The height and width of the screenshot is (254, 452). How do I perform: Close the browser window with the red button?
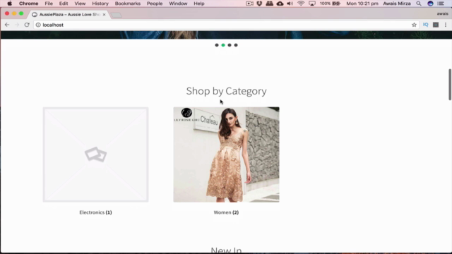(x=7, y=13)
